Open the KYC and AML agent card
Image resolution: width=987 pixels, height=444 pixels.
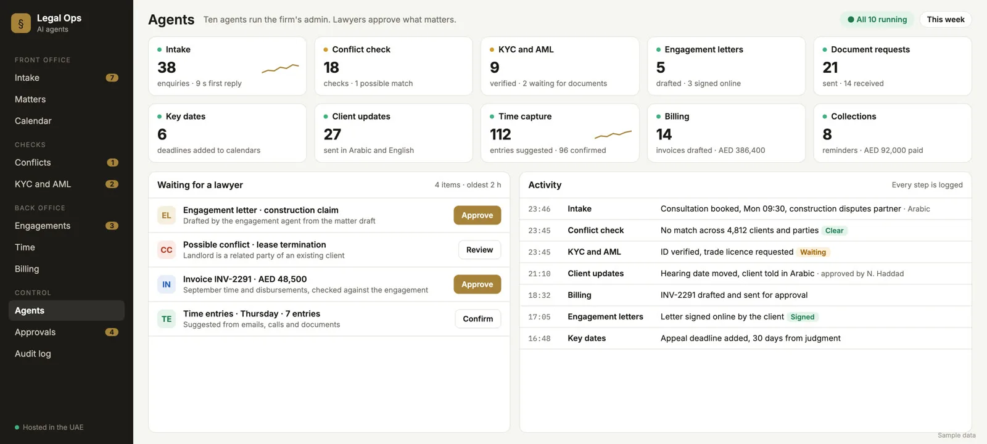560,66
